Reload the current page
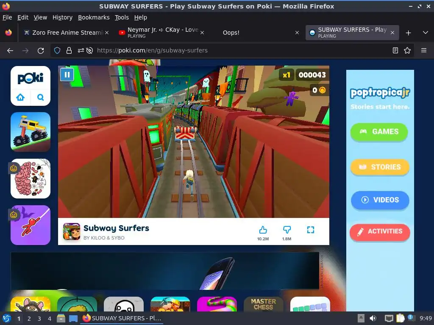434x325 pixels. coord(41,51)
